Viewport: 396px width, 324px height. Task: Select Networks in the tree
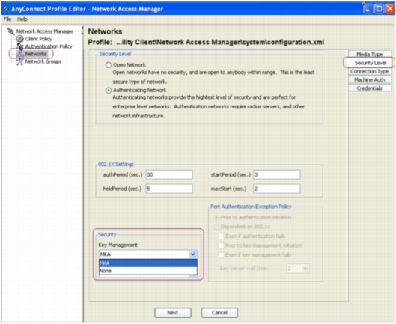(x=36, y=54)
